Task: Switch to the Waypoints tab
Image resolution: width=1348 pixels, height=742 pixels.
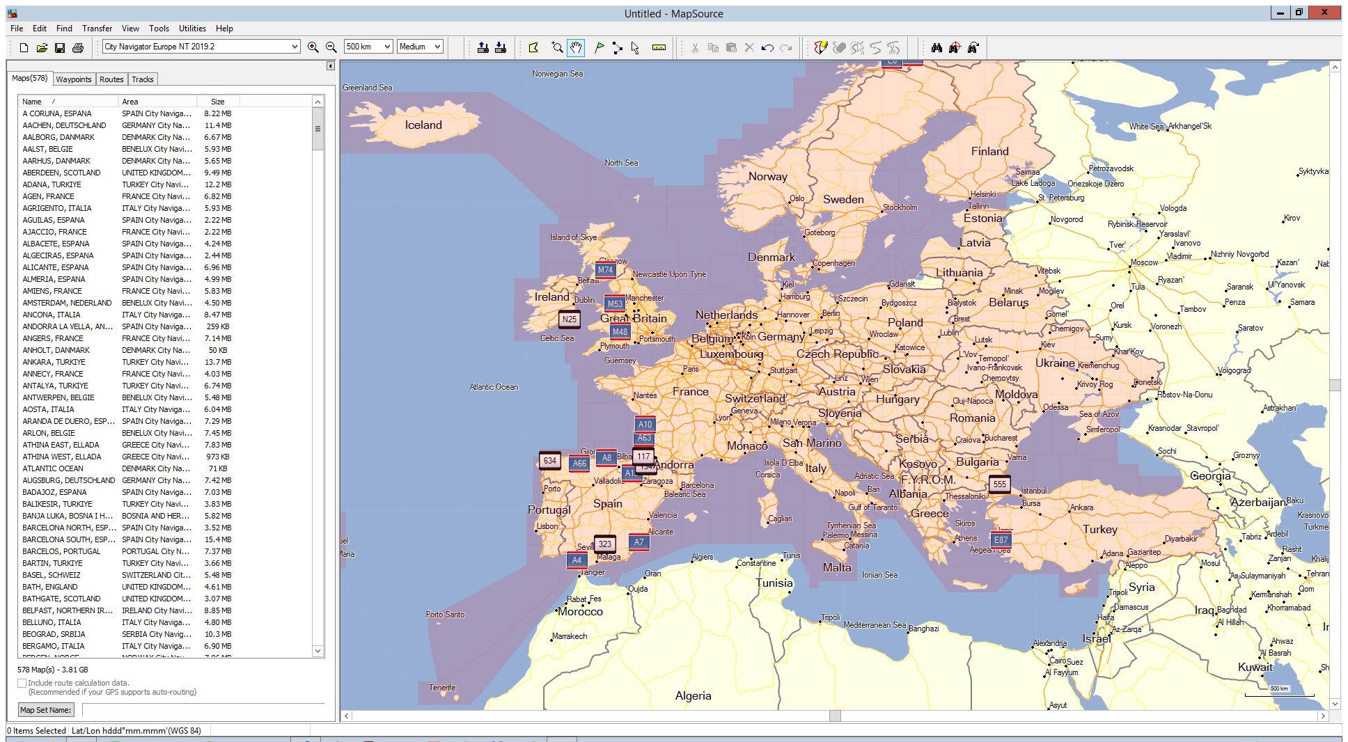Action: [x=74, y=79]
